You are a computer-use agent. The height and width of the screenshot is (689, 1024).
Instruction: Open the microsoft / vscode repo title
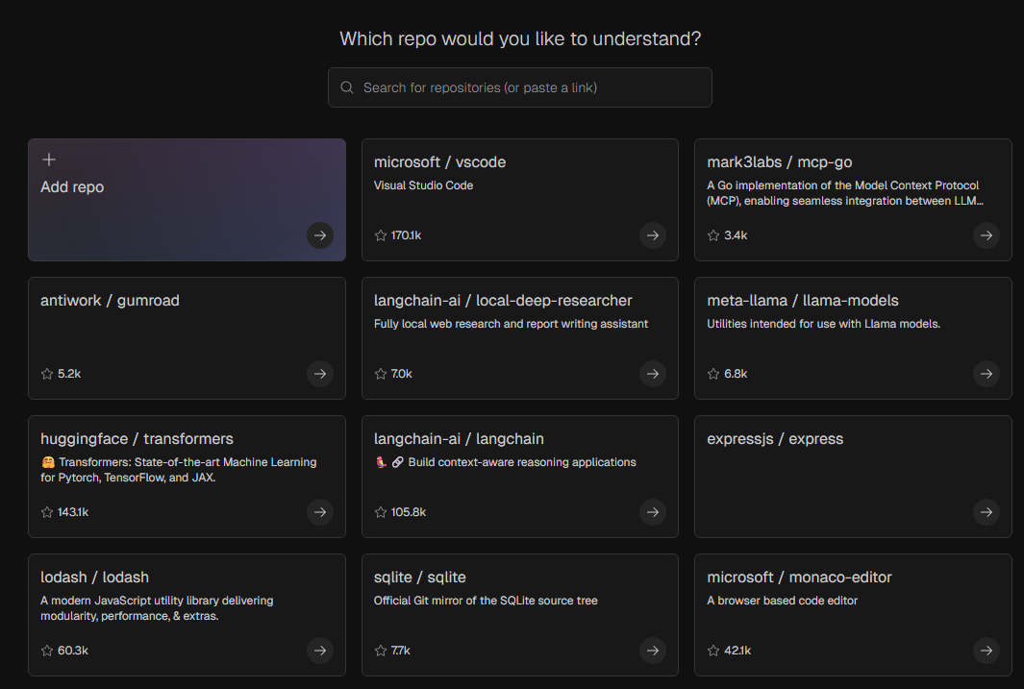point(439,161)
